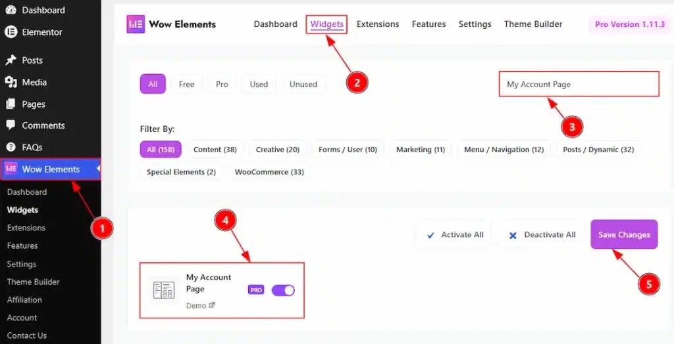Open the Theme Builder tab in header
The image size is (674, 344).
point(533,24)
